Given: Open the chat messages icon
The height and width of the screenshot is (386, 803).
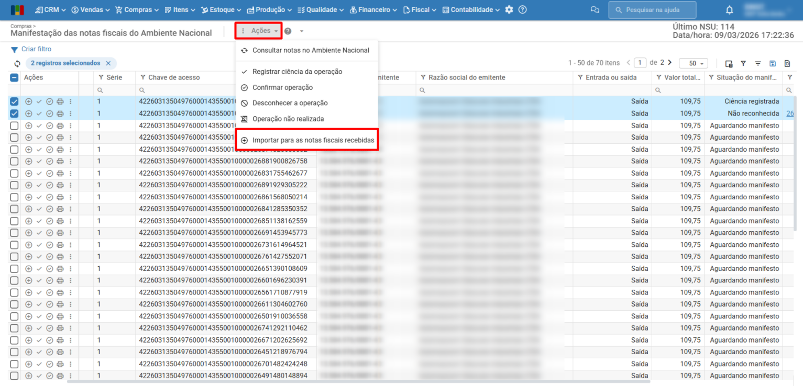Looking at the screenshot, I should point(595,10).
